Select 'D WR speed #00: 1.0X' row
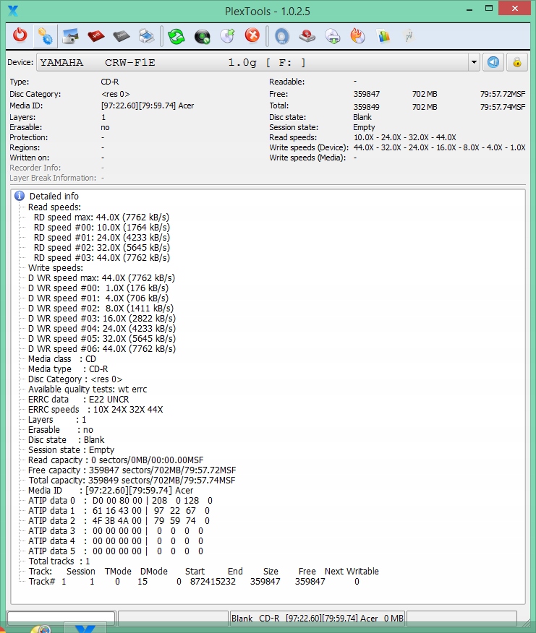 (x=98, y=288)
